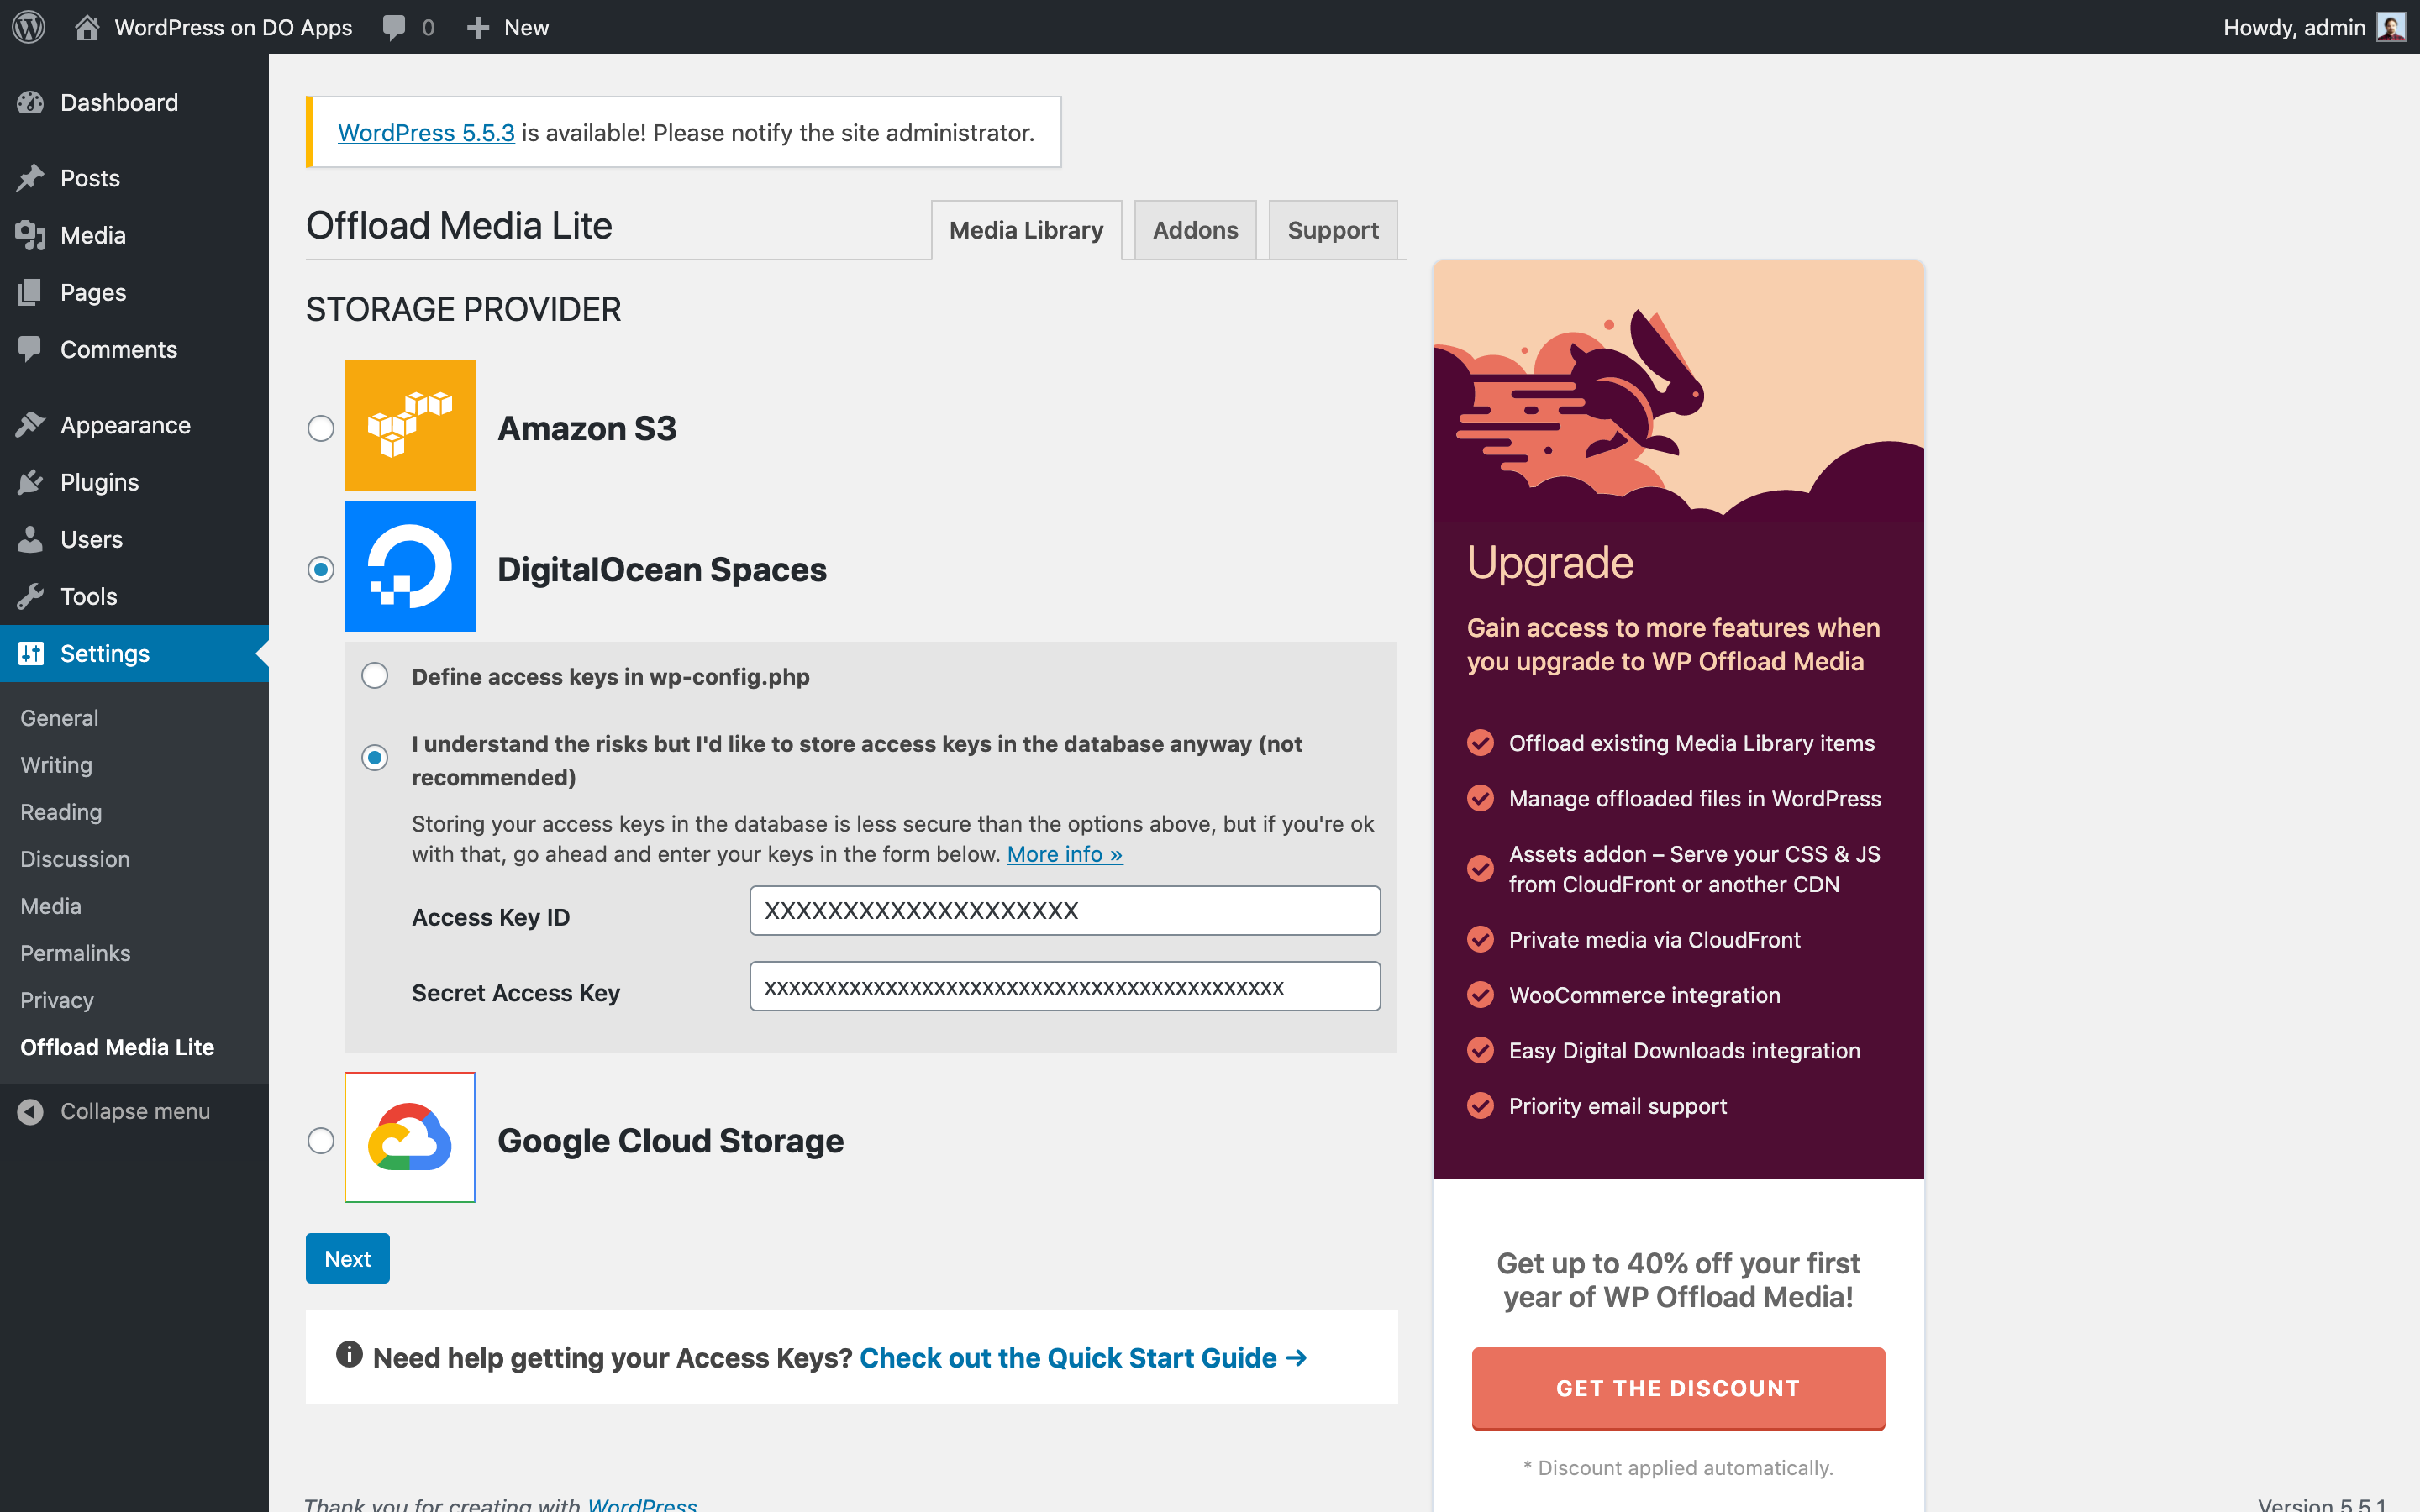This screenshot has height=1512, width=2420.
Task: Click into the Access Key ID field
Action: click(1064, 911)
